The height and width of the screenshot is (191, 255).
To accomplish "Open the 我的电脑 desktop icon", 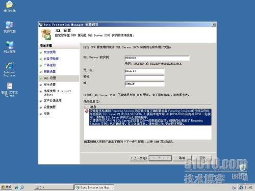I will (x=10, y=27).
